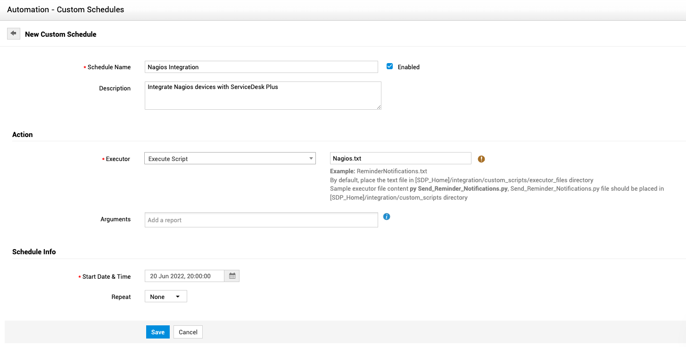
Task: Open the Start Date calendar picker icon
Action: [232, 276]
